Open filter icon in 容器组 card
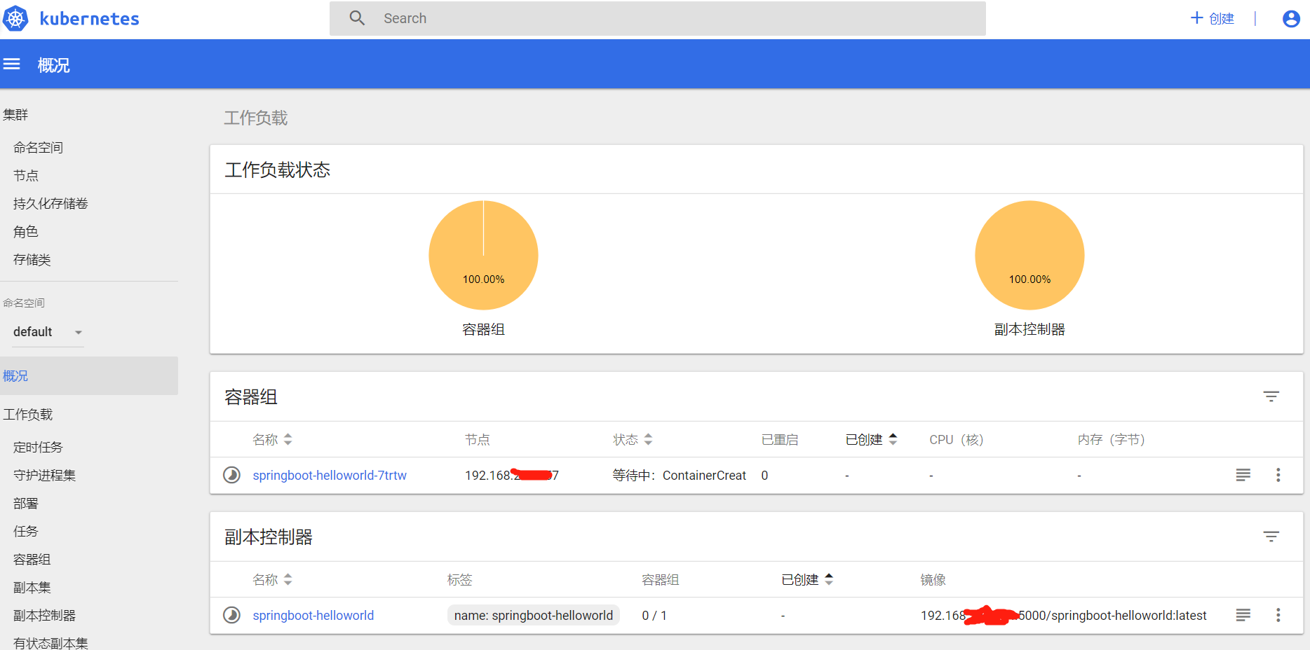The image size is (1310, 650). 1271,396
